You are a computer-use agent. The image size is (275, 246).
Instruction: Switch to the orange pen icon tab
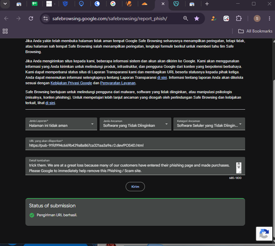pos(129,4)
